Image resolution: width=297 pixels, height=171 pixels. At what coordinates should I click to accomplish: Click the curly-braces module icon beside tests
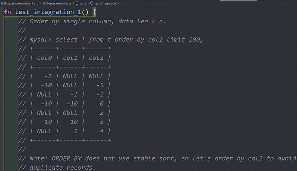77,3
